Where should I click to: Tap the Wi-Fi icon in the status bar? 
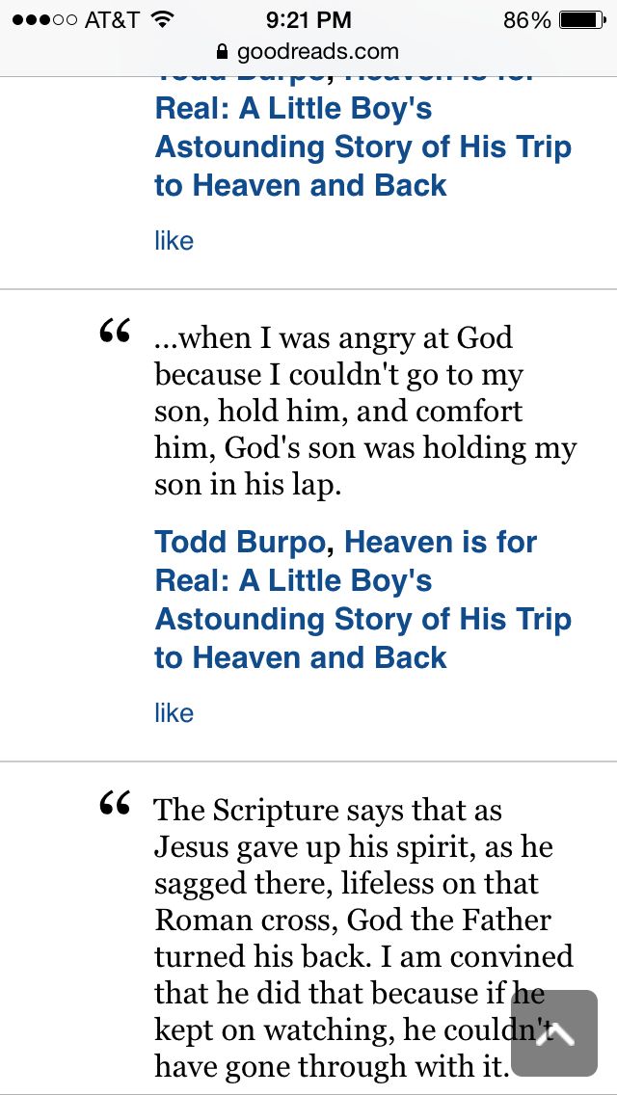(x=162, y=19)
